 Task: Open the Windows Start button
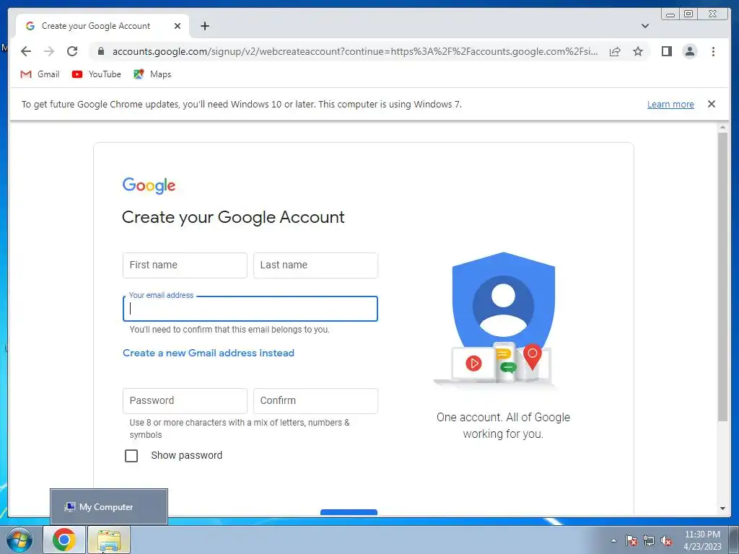(x=19, y=540)
